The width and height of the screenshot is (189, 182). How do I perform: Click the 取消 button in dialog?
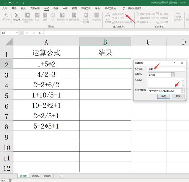[178, 96]
